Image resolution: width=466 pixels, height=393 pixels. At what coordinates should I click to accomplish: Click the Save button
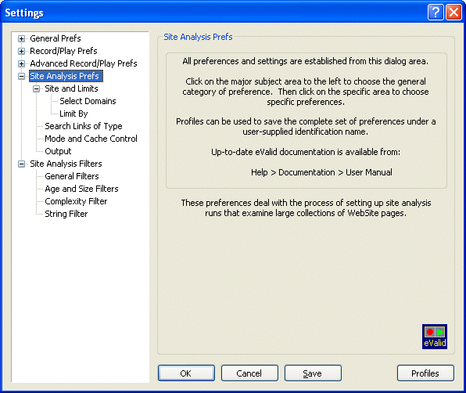pos(313,373)
